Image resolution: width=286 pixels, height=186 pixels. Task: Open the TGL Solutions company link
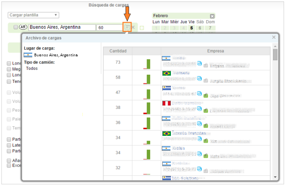pos(185,178)
